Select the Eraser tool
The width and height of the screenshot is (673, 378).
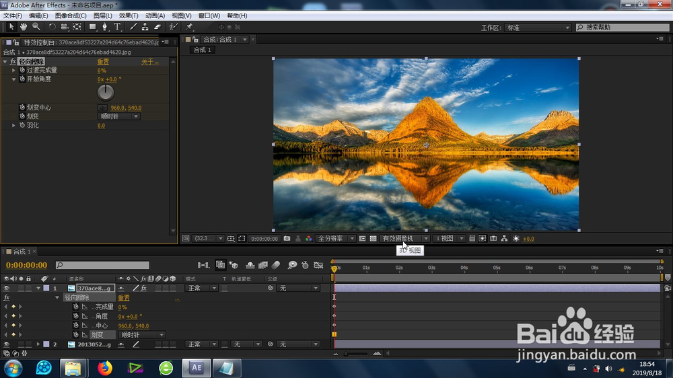(157, 27)
